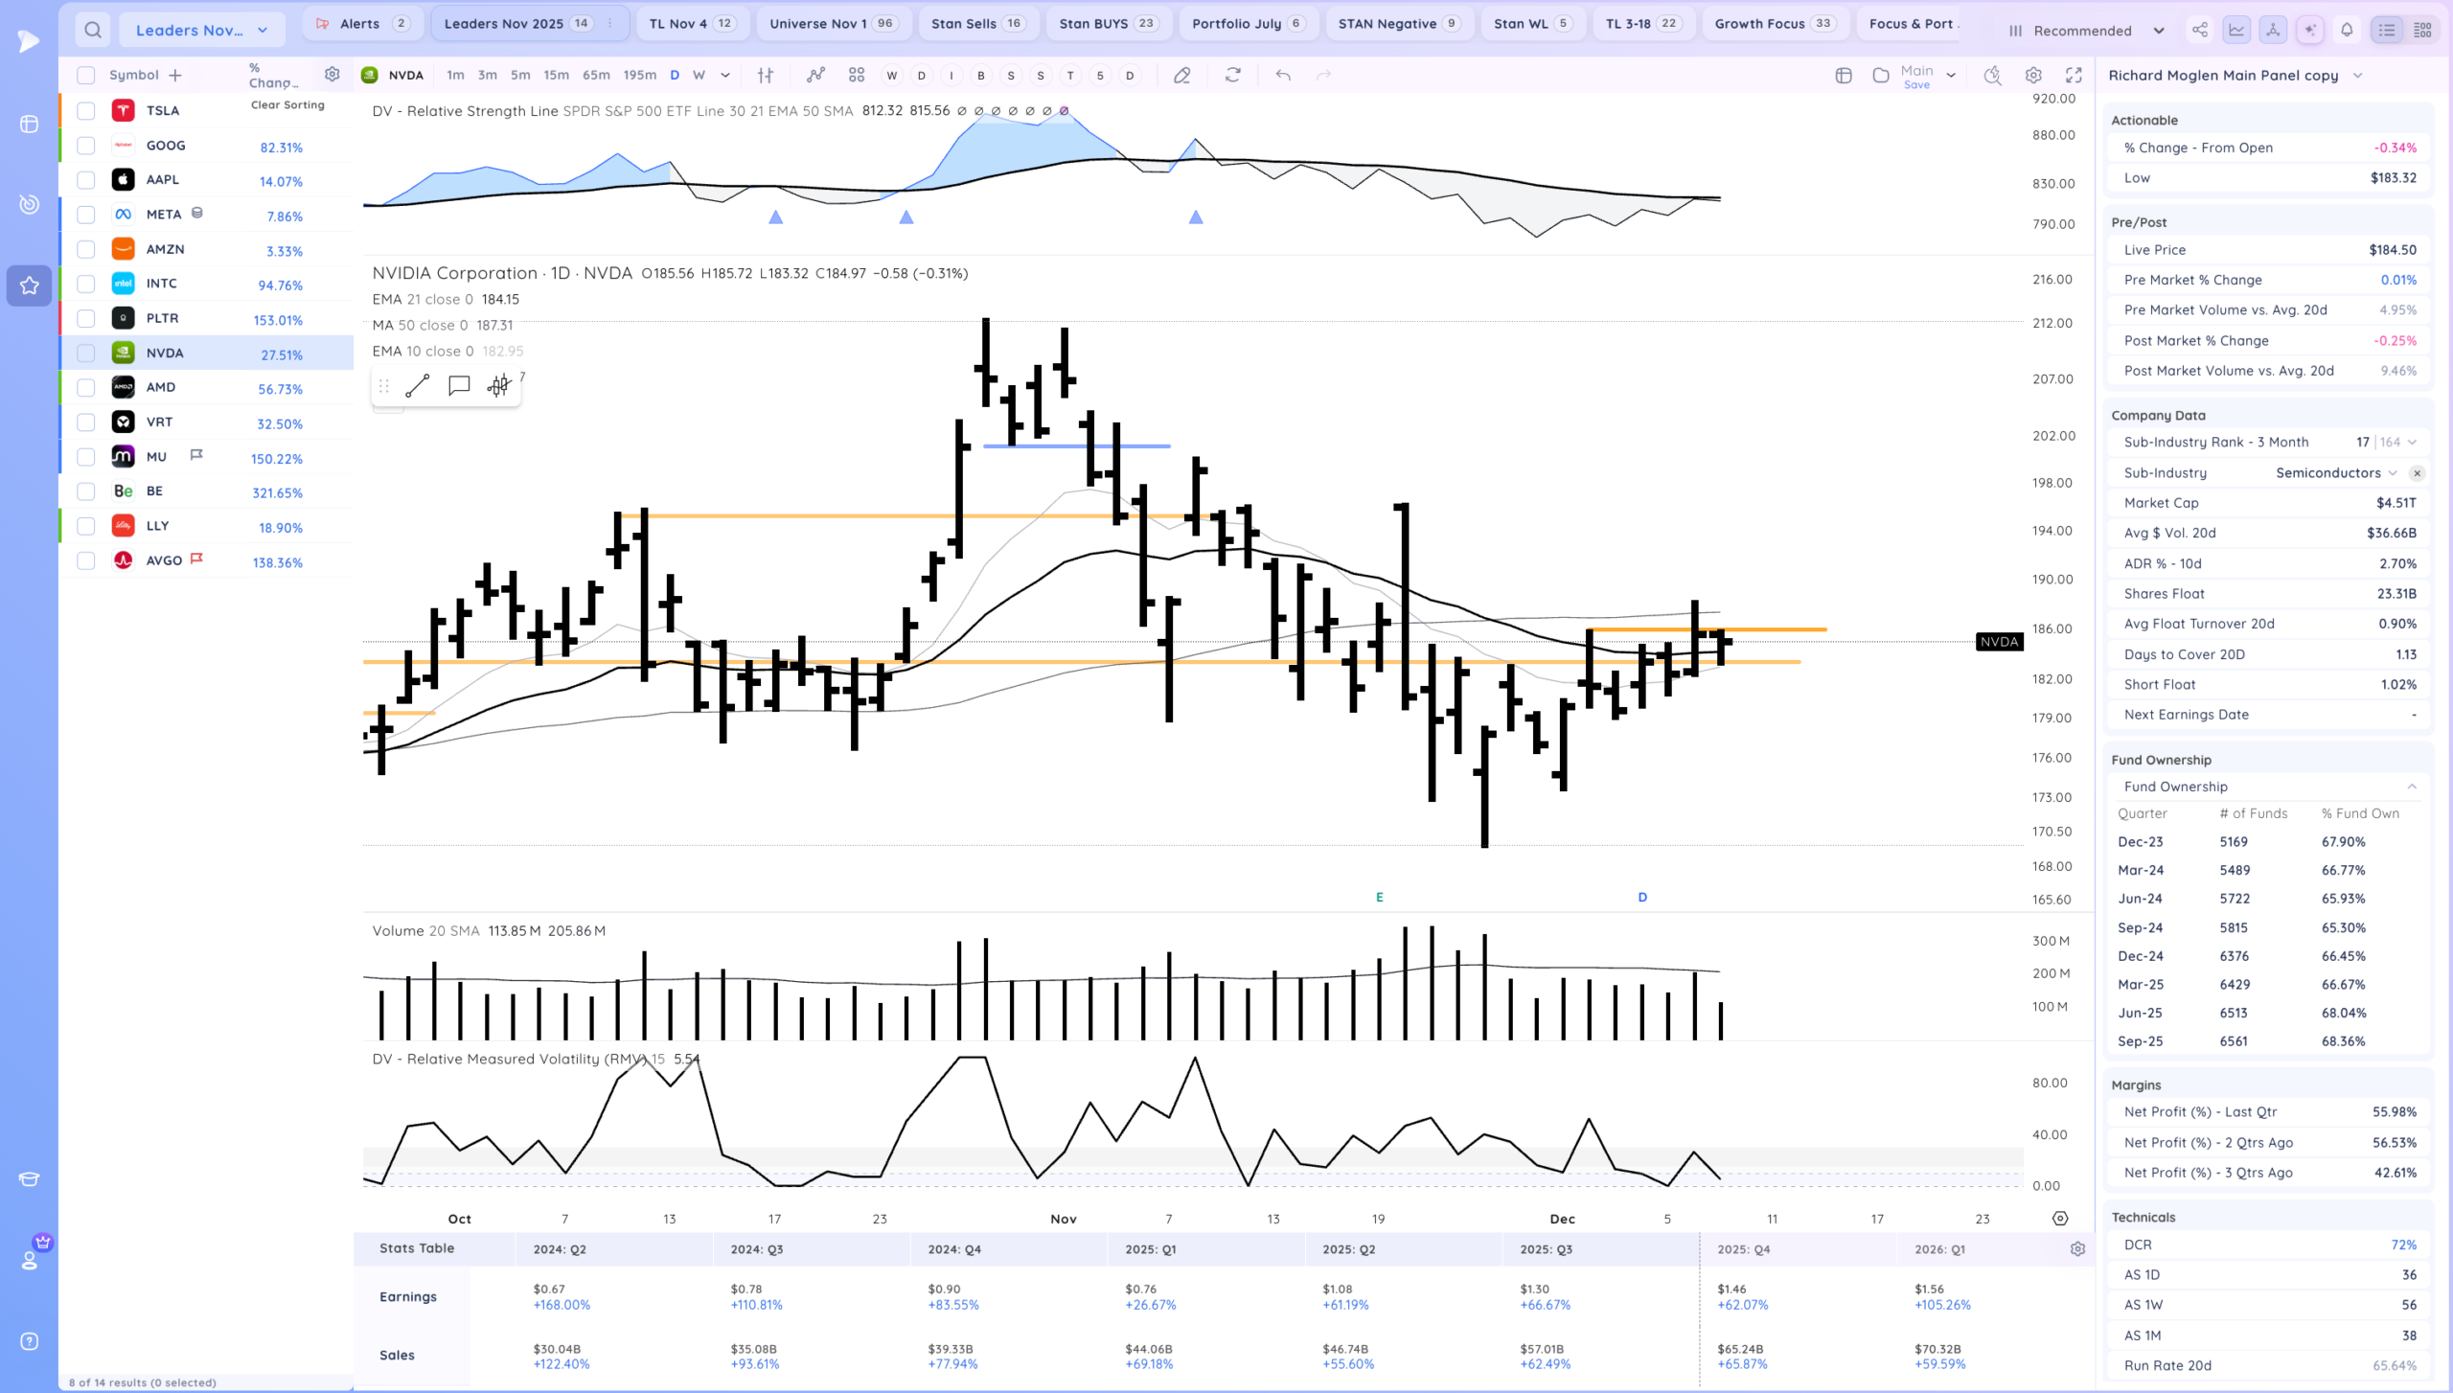
Task: Open the indicators icon in chart toolbar
Action: pyautogui.click(x=815, y=75)
